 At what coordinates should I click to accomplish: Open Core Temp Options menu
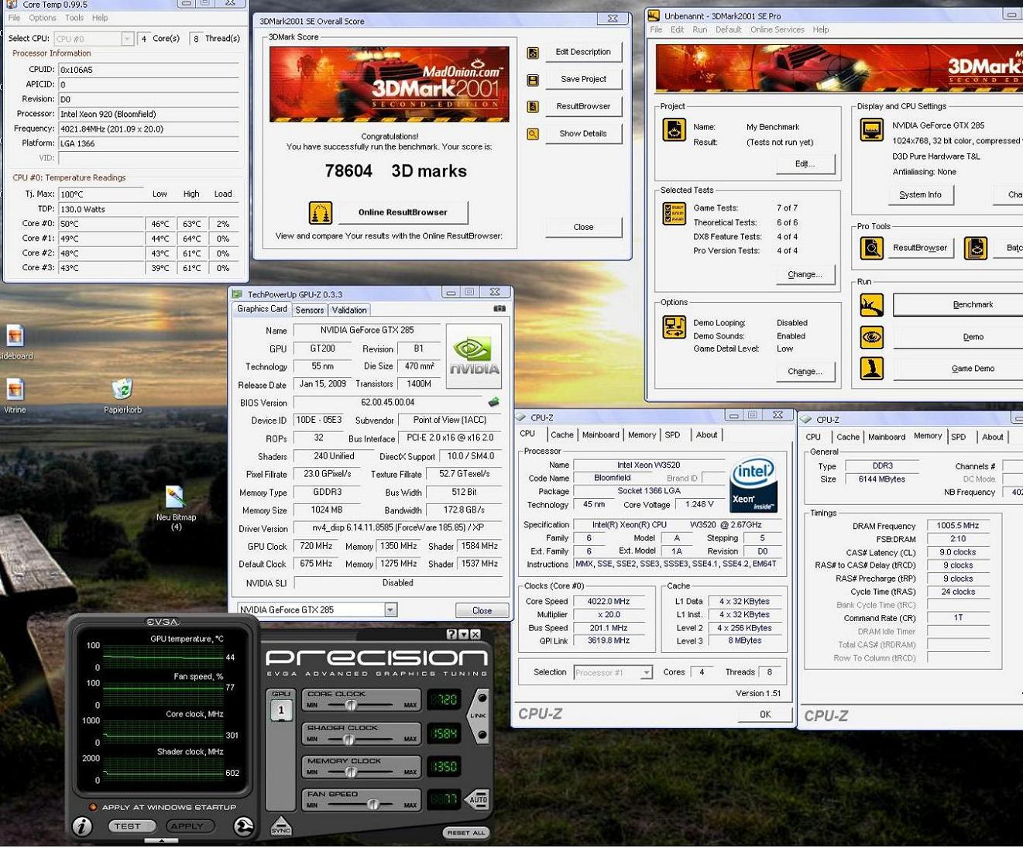43,18
